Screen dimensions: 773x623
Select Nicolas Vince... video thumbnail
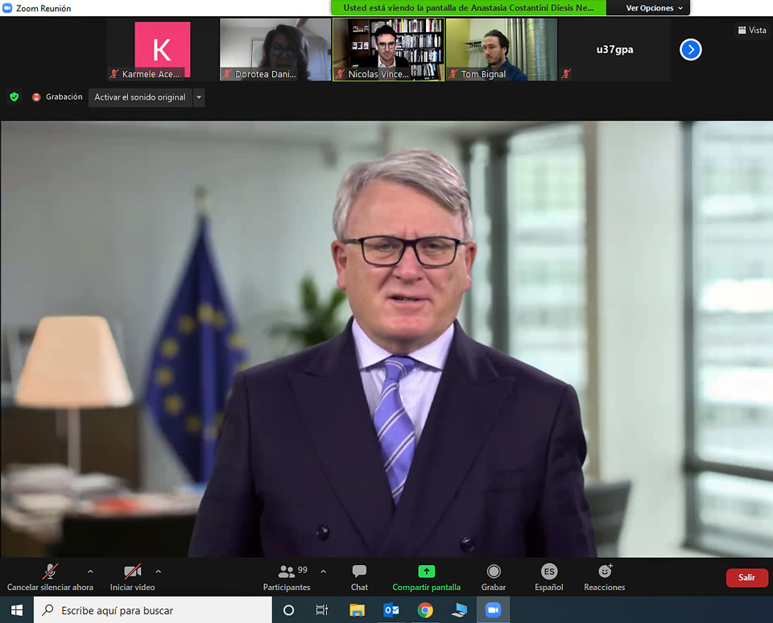pos(388,49)
